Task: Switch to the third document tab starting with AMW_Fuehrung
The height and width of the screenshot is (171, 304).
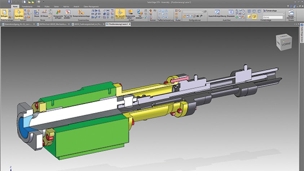Action: (x=88, y=24)
